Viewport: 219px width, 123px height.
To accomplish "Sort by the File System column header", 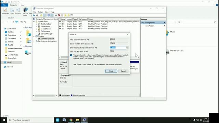I will point(82,19).
